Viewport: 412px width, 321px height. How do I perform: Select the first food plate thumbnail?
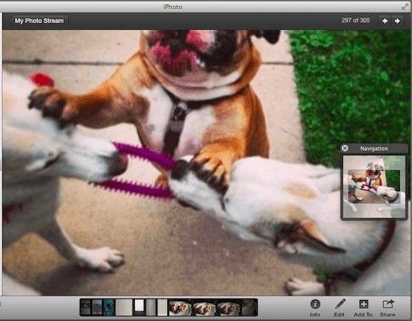pos(180,307)
